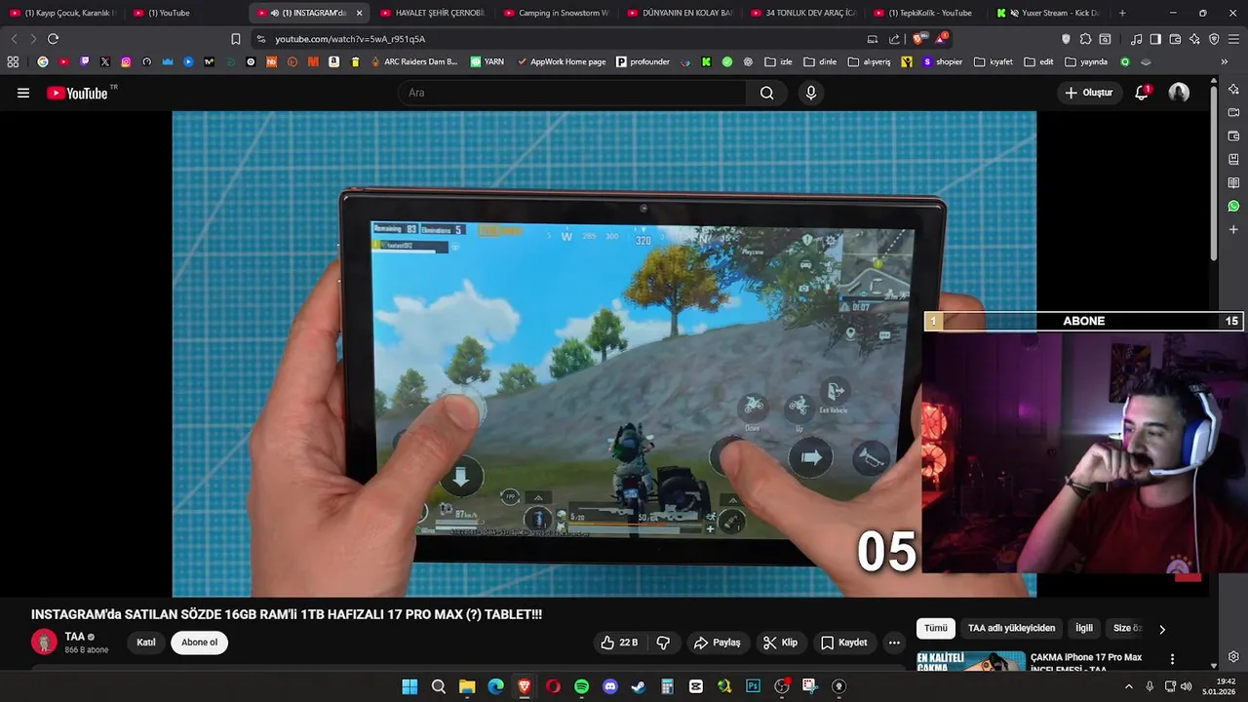Reload the page in browser toolbar
This screenshot has height=702, width=1248.
pyautogui.click(x=53, y=39)
